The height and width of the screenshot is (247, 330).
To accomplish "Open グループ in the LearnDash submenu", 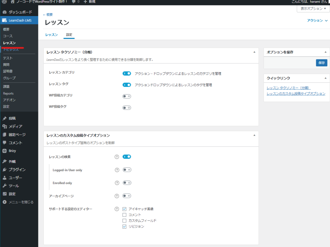I will pyautogui.click(x=9, y=78).
